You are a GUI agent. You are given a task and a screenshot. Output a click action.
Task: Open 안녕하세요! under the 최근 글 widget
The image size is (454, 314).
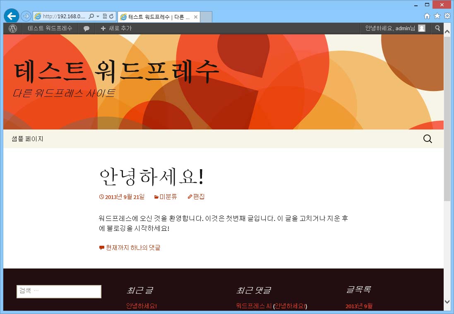(x=142, y=306)
